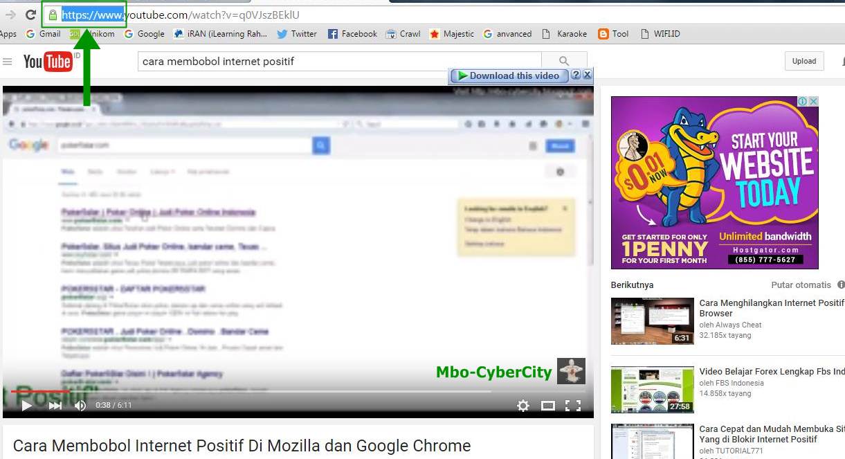Open the YouTube guide hamburger menu
The image size is (845, 459).
(8, 62)
